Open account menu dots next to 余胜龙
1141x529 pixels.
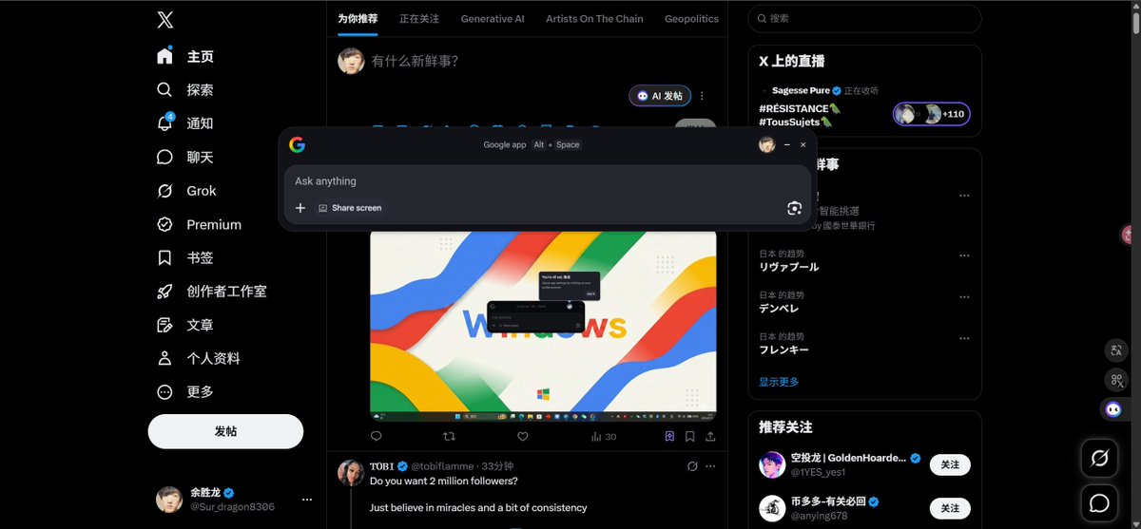tap(306, 500)
